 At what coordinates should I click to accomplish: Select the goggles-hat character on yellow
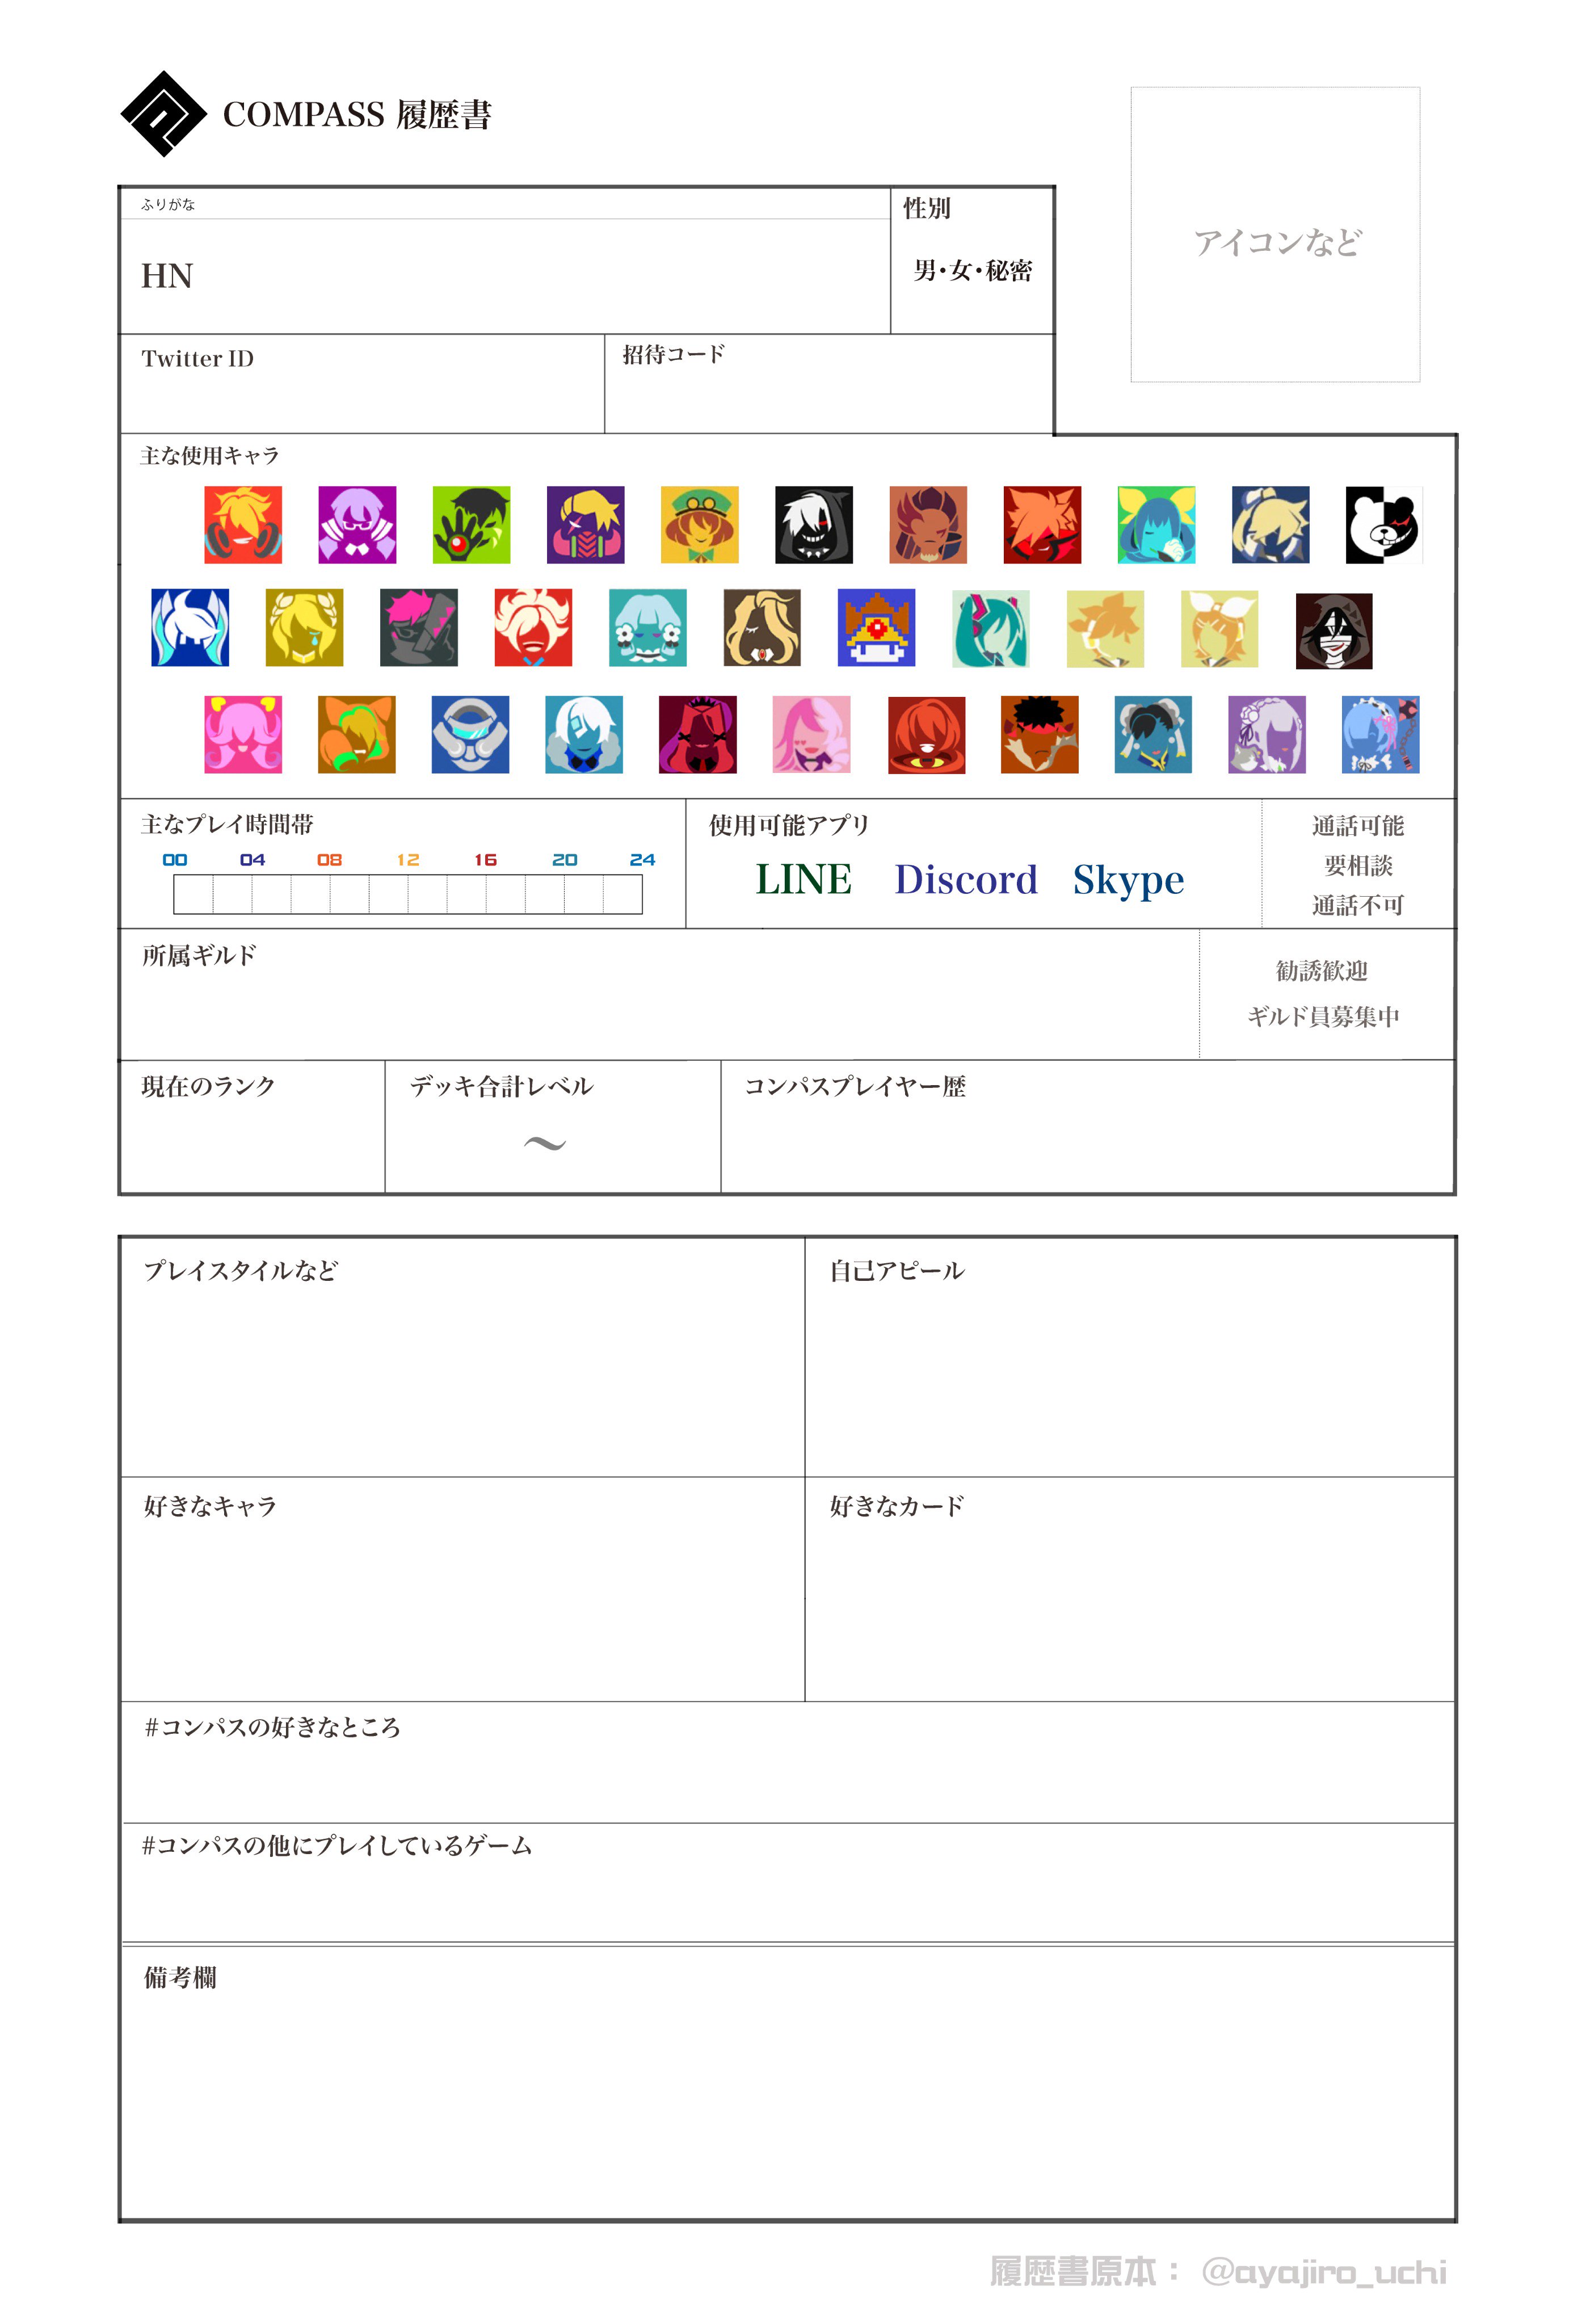click(x=700, y=525)
